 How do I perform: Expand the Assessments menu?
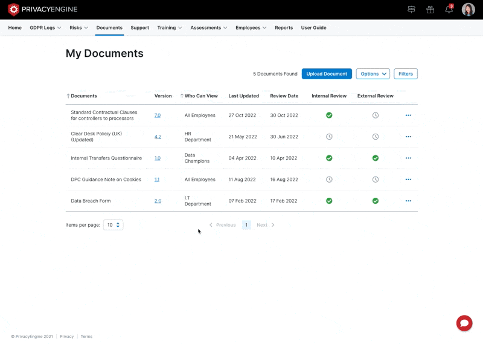[208, 28]
